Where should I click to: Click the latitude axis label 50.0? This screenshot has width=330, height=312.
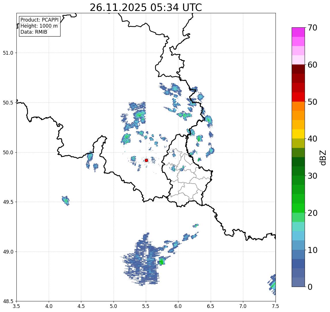8,153
